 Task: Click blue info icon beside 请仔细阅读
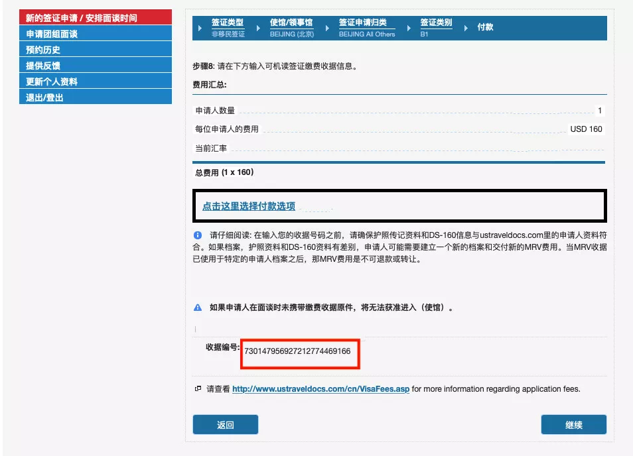click(198, 235)
